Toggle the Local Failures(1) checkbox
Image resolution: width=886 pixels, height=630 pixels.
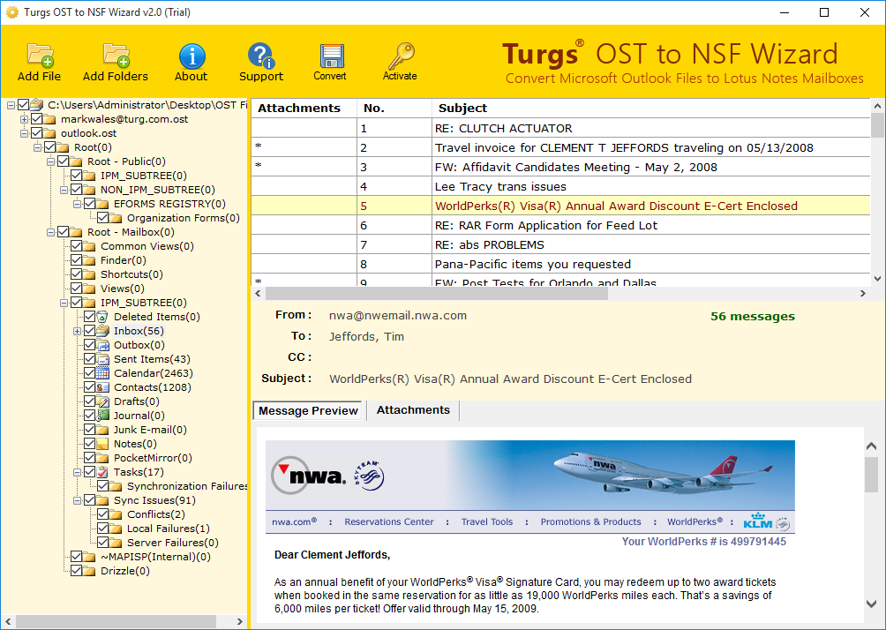103,529
